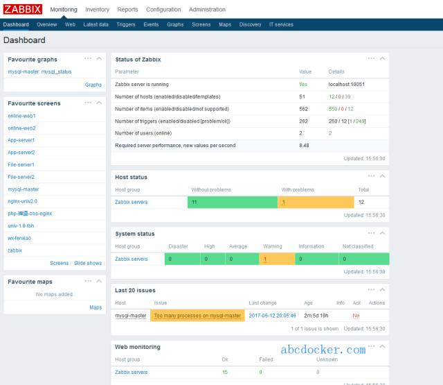The height and width of the screenshot is (385, 443).
Task: Go to the Screens submenu tab
Action: [x=201, y=24]
